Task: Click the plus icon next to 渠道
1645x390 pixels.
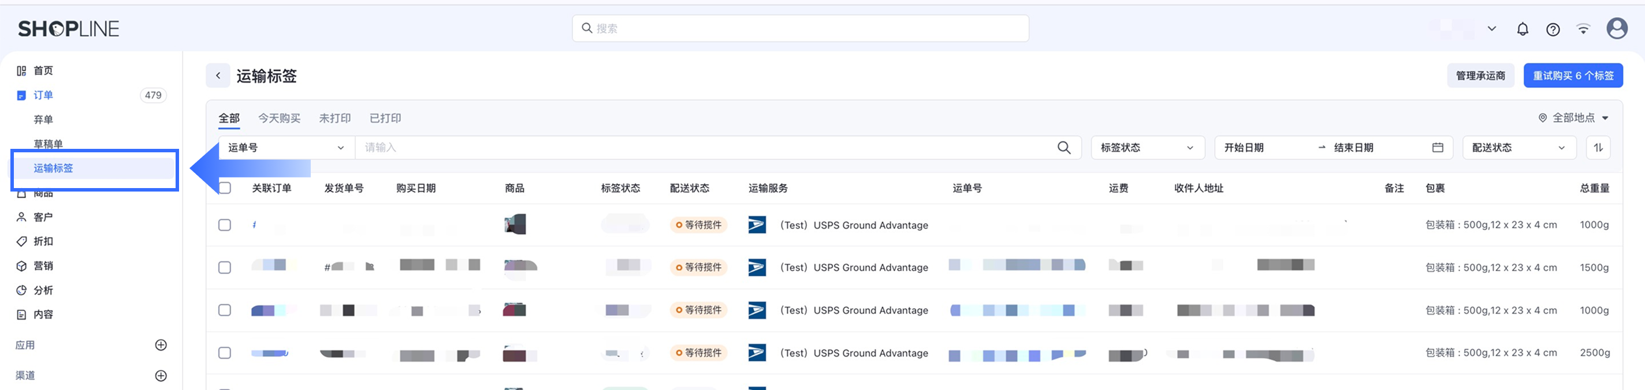Action: tap(161, 376)
